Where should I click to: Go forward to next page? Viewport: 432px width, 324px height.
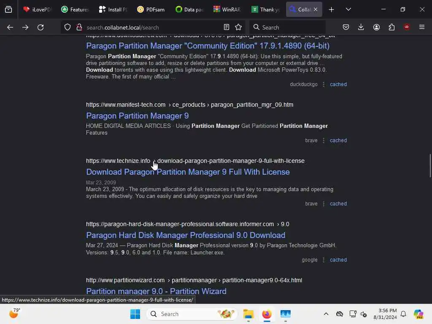[x=25, y=27]
